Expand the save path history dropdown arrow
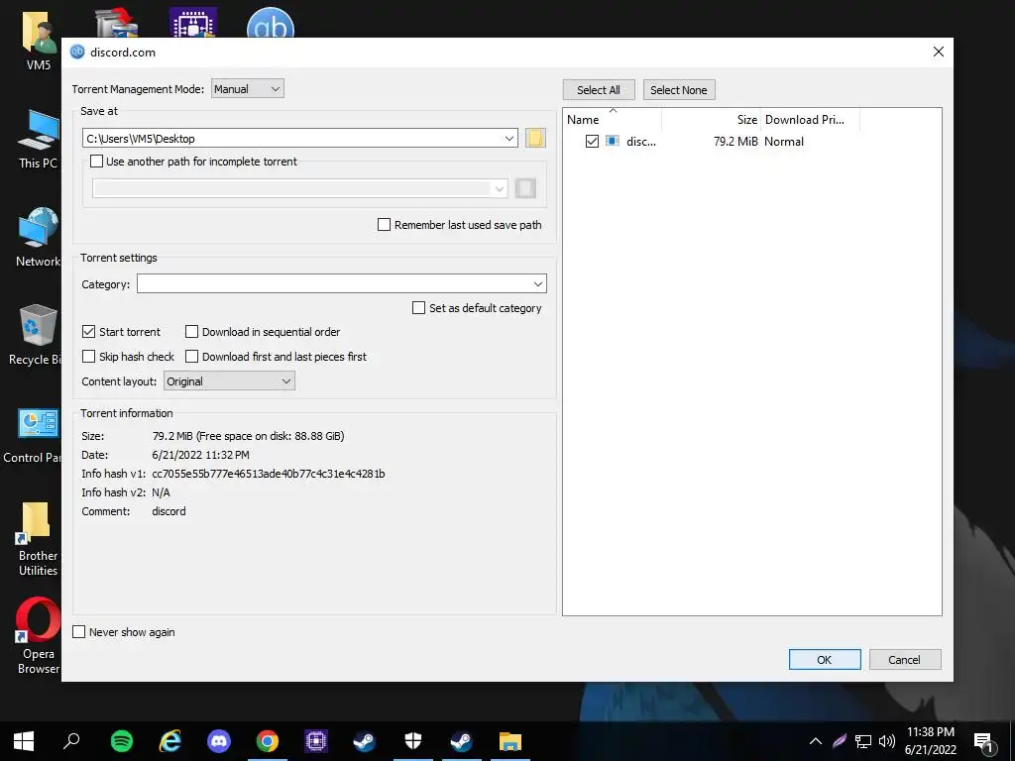This screenshot has width=1015, height=761. (x=509, y=138)
